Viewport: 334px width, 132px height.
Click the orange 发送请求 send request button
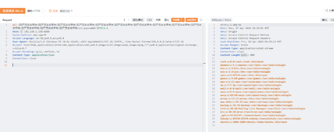pyautogui.click(x=13, y=11)
